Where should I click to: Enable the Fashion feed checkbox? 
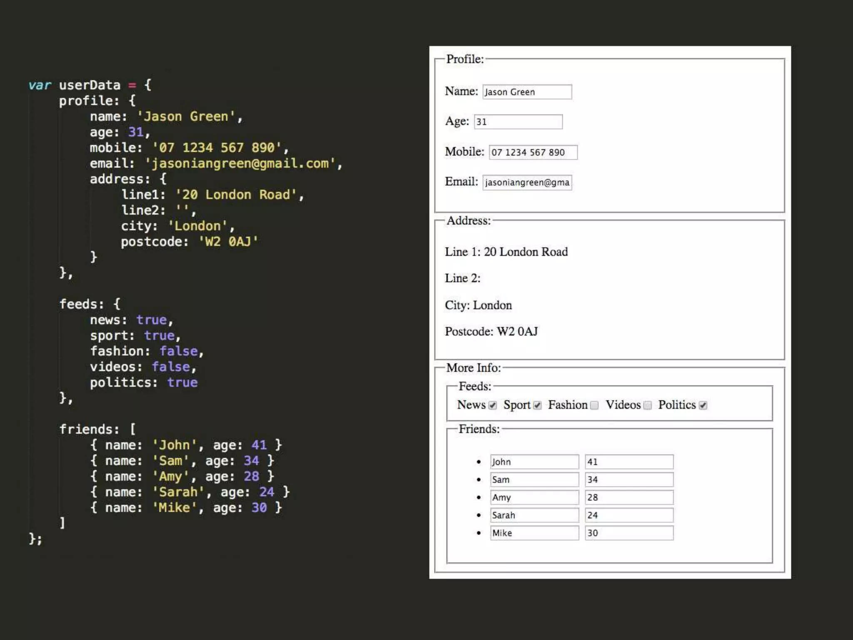(x=595, y=405)
